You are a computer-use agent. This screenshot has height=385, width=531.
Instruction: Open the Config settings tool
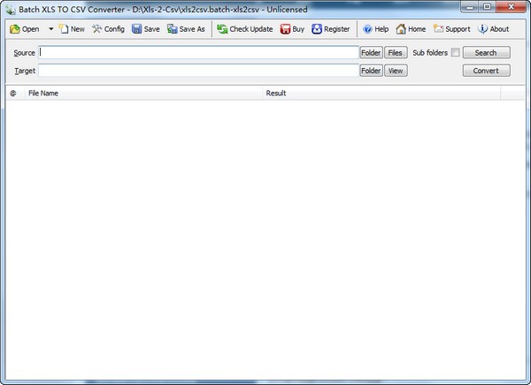coord(98,29)
